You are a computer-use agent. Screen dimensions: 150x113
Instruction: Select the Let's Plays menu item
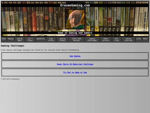click(30, 40)
